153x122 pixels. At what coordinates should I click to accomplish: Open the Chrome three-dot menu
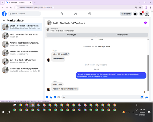click(150, 8)
